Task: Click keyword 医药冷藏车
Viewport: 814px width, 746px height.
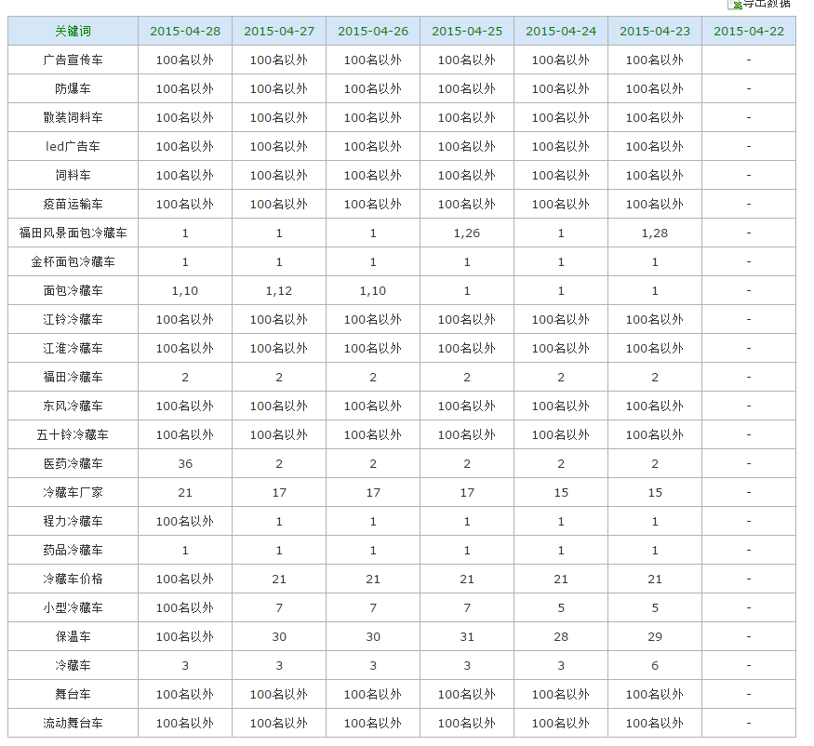Action: (73, 463)
